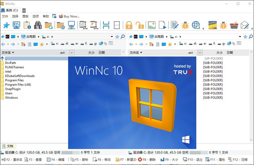The height and width of the screenshot is (165, 254).
Task: Click the red shopping basket toolbar icon
Action: click(x=234, y=25)
